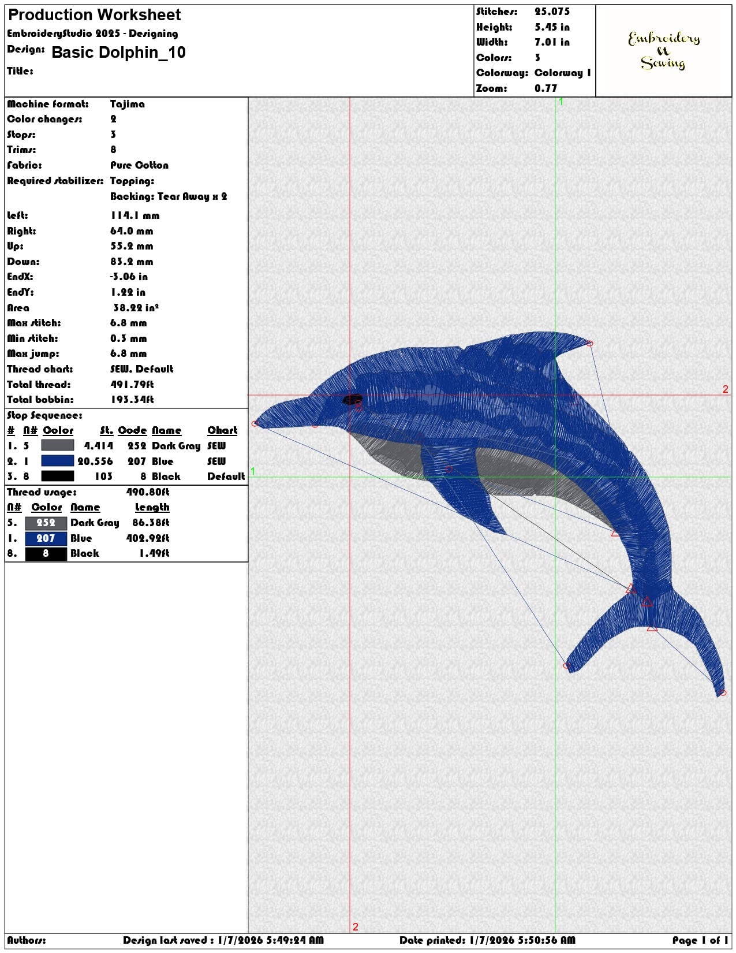Viewport: 736px width, 953px height.
Task: Click the stitch count '103' for Black
Action: pos(104,477)
